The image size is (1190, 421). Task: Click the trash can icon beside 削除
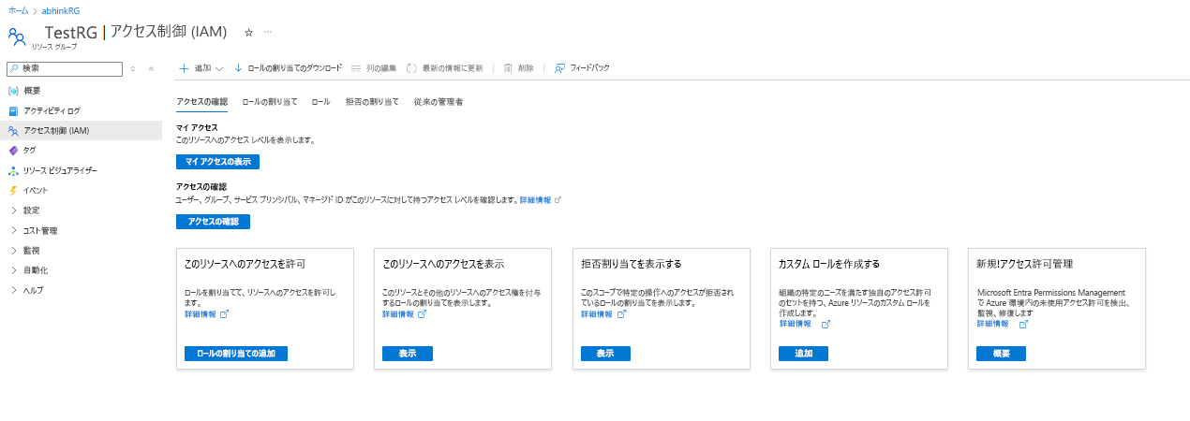click(508, 68)
